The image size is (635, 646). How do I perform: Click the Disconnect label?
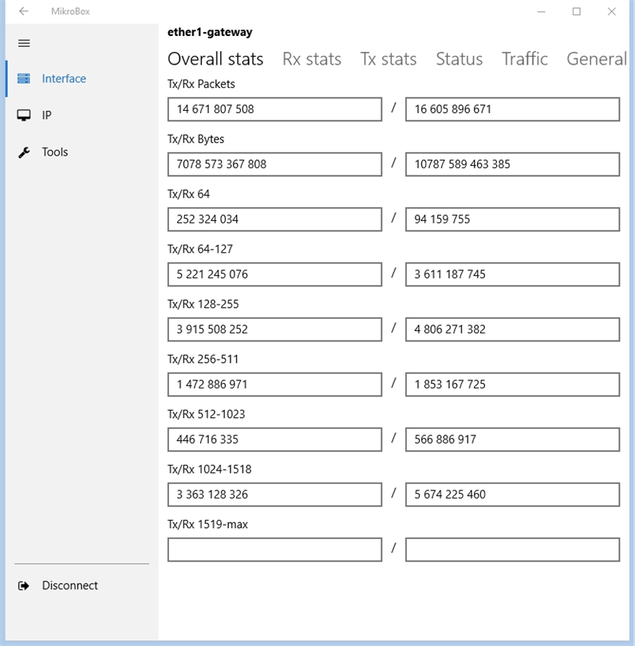point(70,585)
